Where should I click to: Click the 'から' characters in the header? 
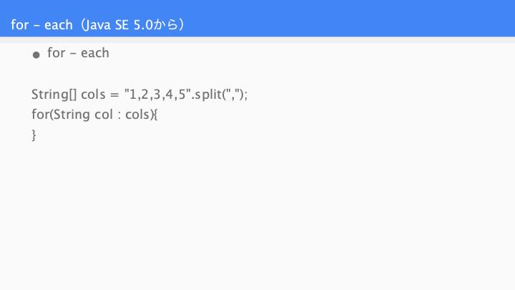(166, 24)
